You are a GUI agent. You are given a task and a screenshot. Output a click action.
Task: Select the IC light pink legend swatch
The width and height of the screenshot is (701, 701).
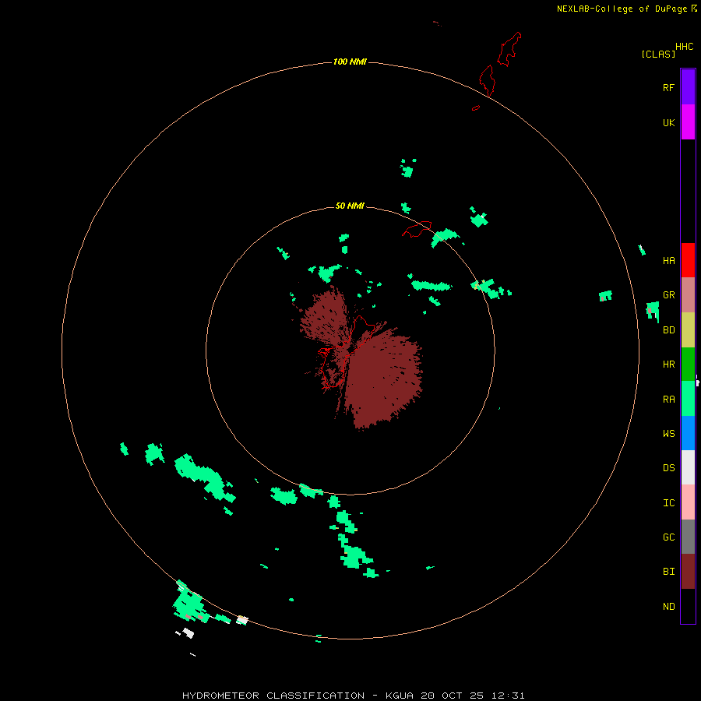688,502
